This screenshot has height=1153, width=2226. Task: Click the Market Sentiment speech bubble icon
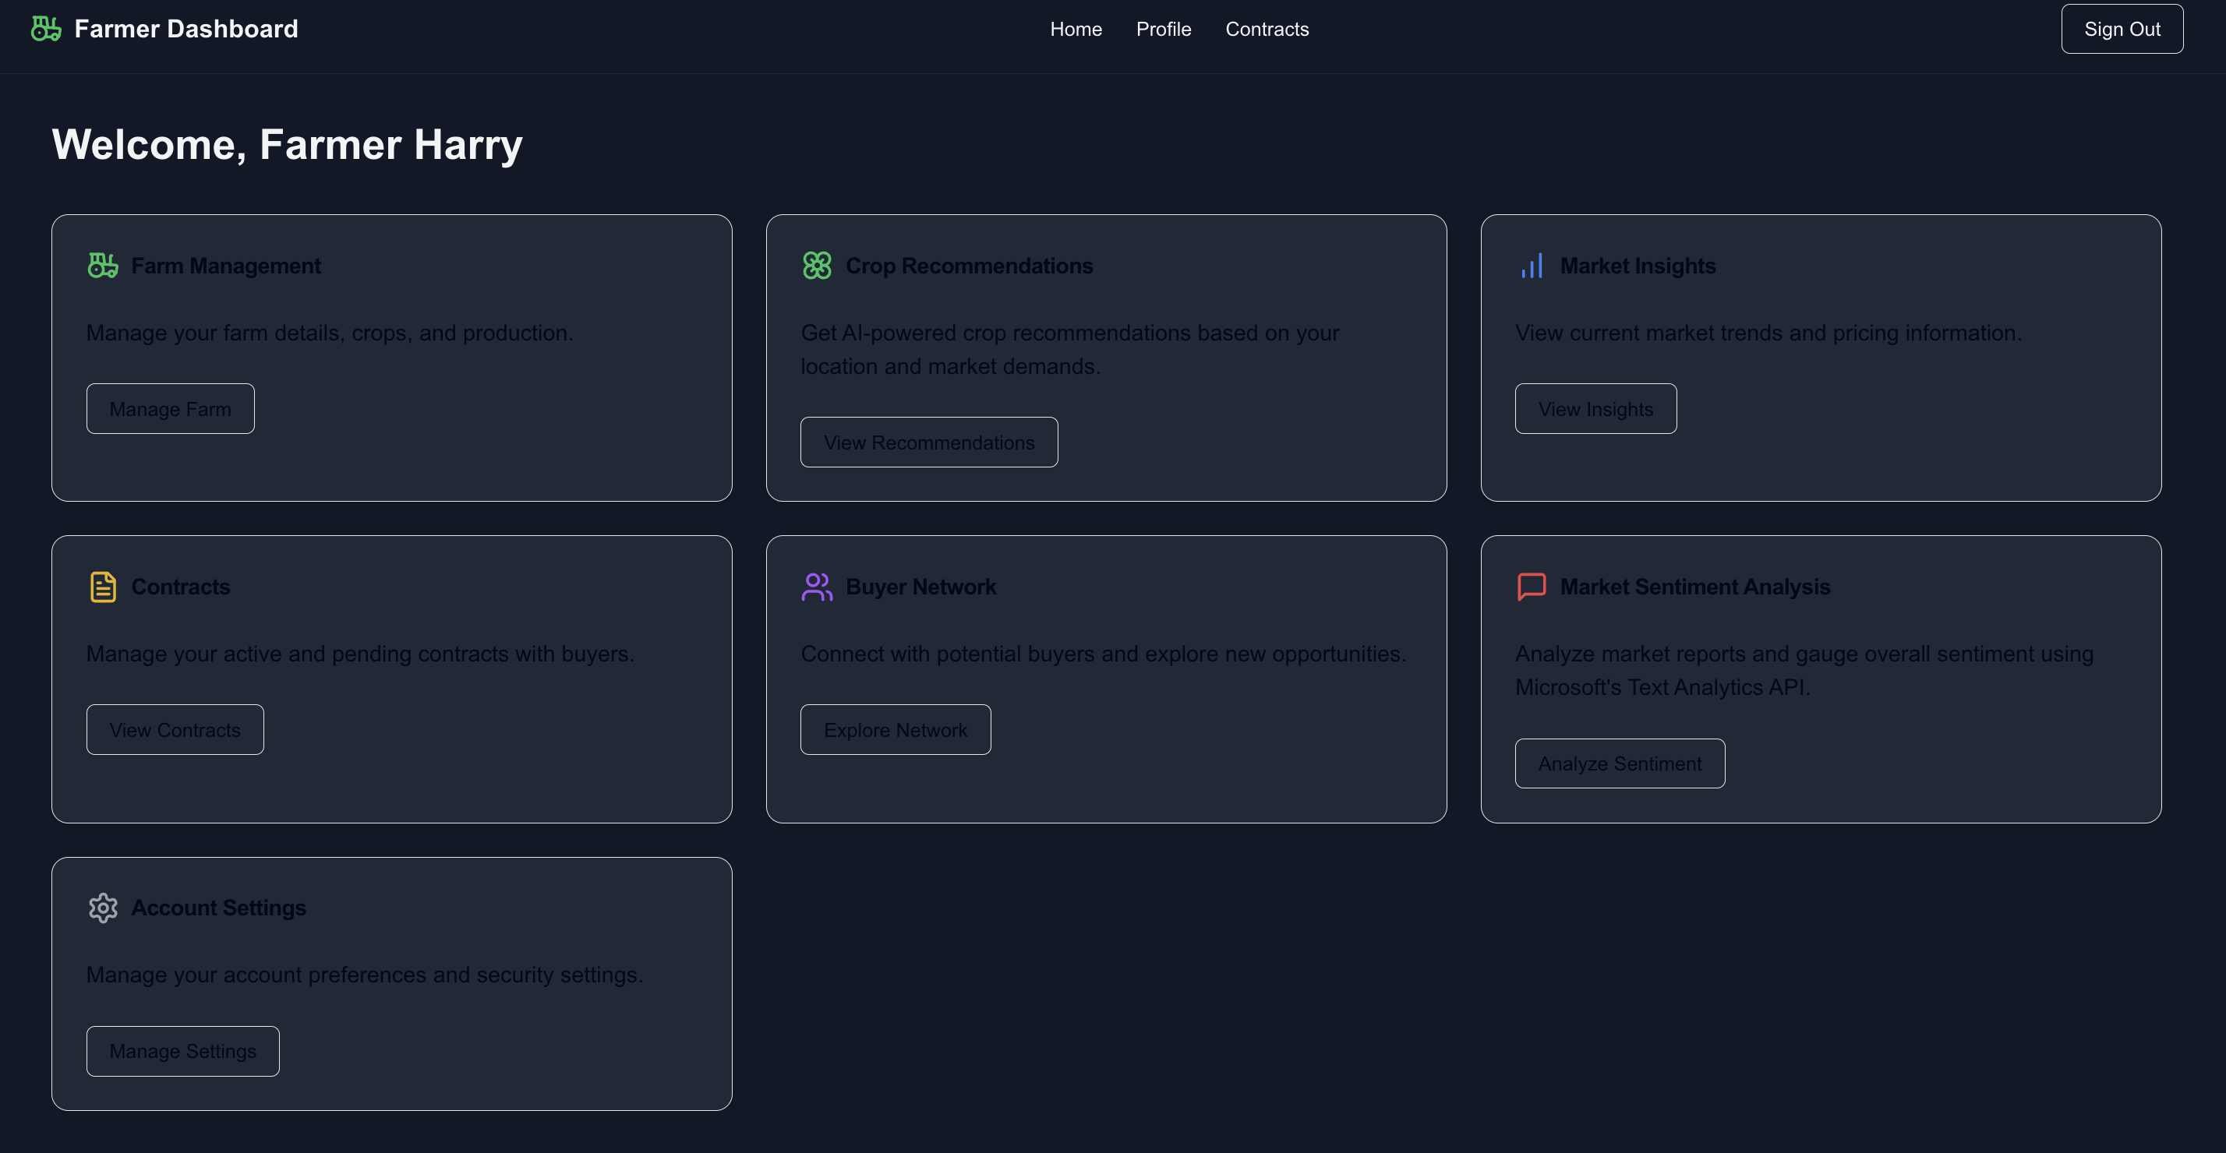pos(1532,587)
